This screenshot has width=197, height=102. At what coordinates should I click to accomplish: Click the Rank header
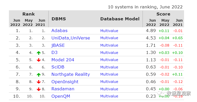click(x=29, y=14)
